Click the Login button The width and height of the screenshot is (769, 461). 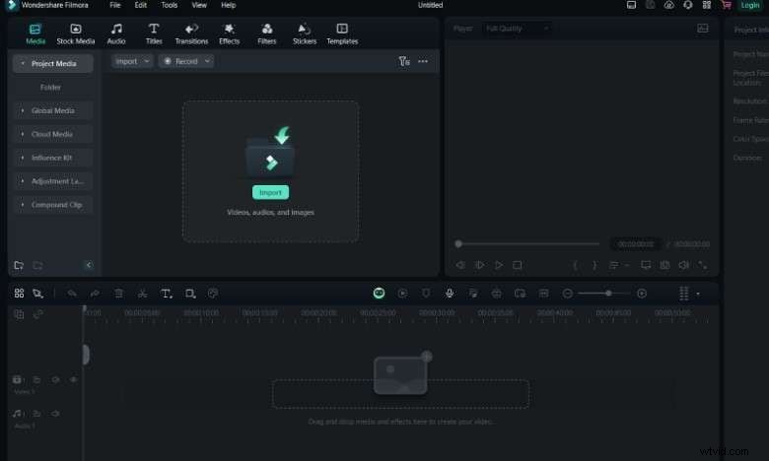tap(748, 5)
